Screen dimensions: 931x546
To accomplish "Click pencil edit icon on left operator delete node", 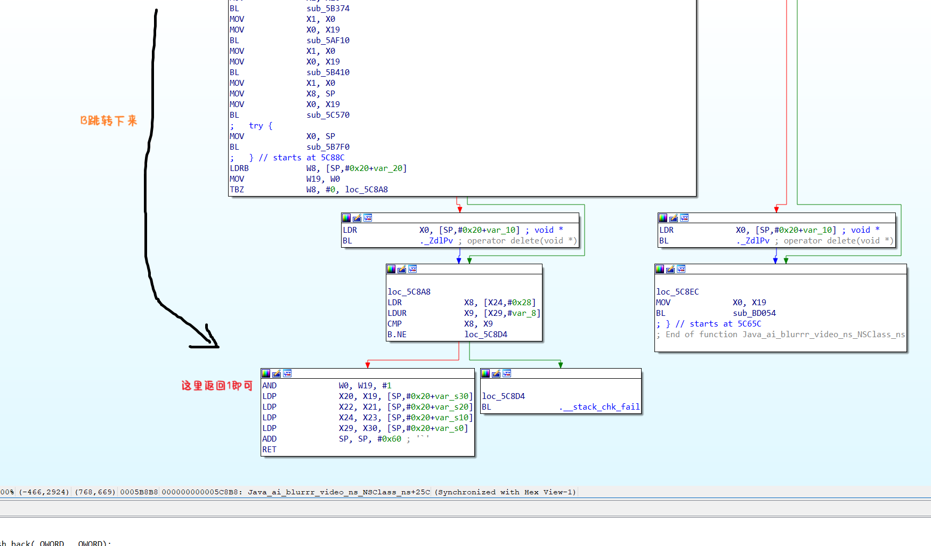I will 357,218.
